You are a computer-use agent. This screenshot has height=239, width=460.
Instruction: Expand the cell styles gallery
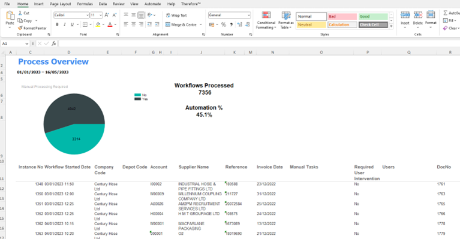(x=391, y=26)
